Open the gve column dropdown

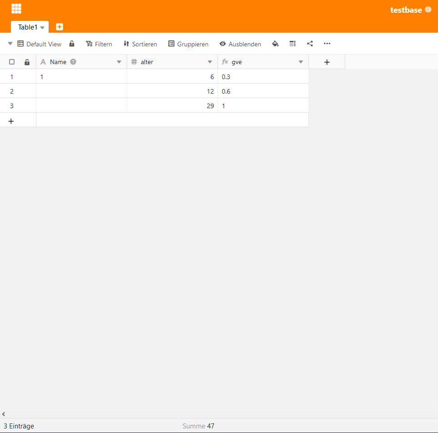[301, 62]
